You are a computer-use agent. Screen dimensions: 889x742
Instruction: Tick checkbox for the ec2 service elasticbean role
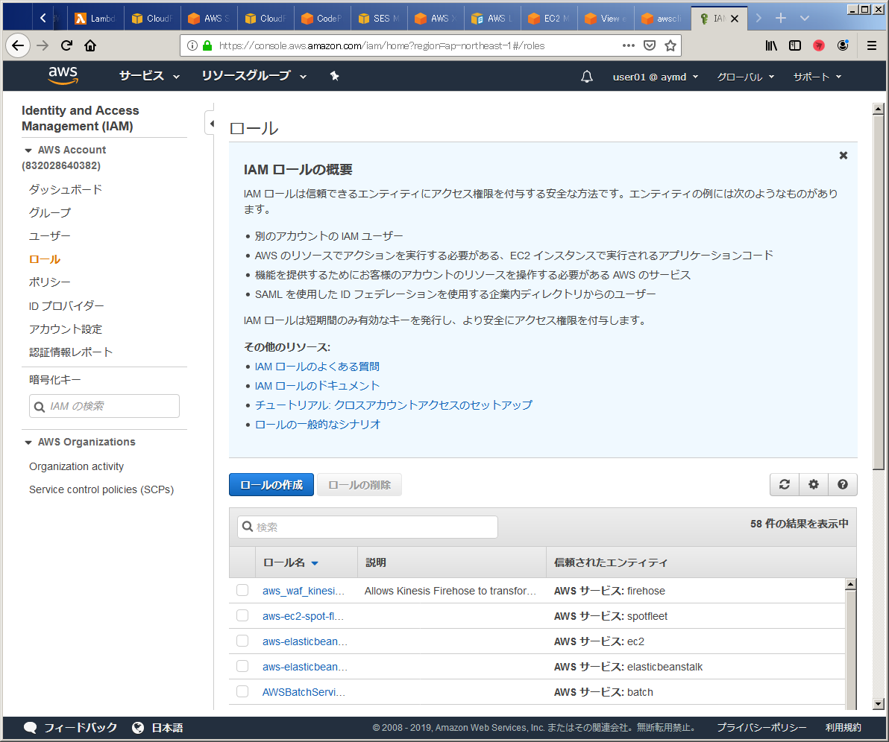242,641
